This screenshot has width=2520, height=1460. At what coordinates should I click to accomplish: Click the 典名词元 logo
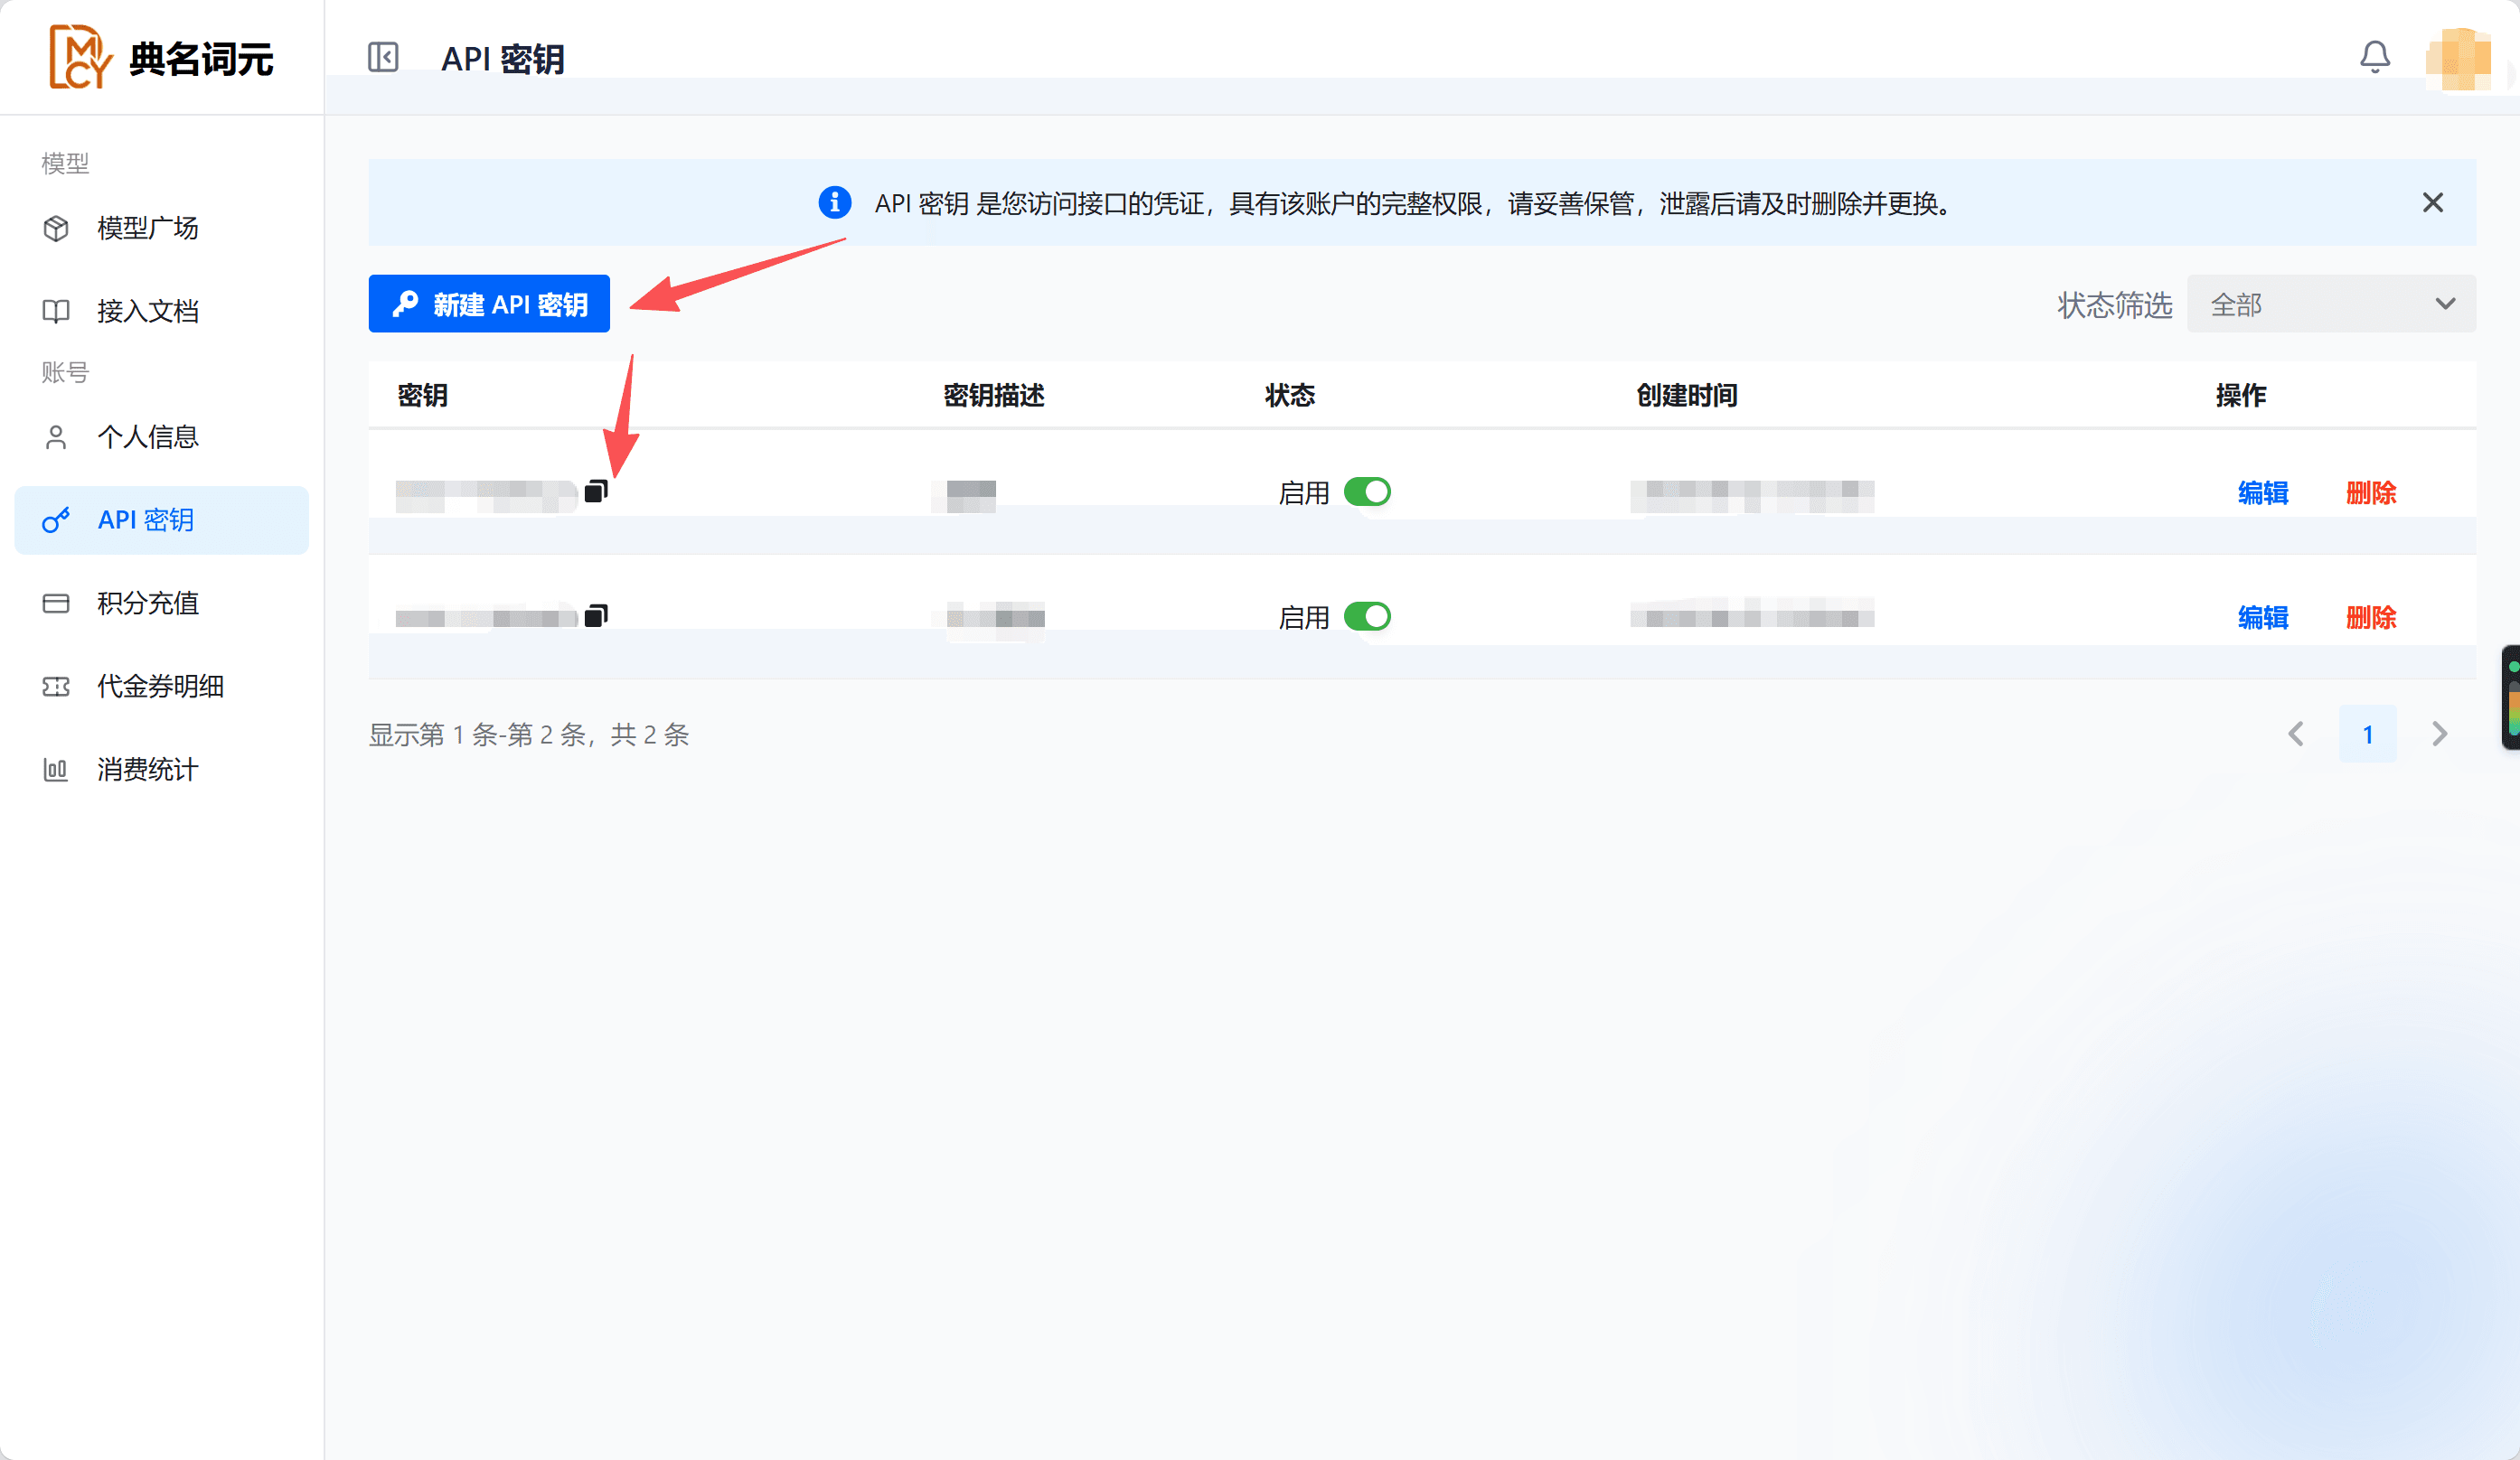click(x=161, y=58)
